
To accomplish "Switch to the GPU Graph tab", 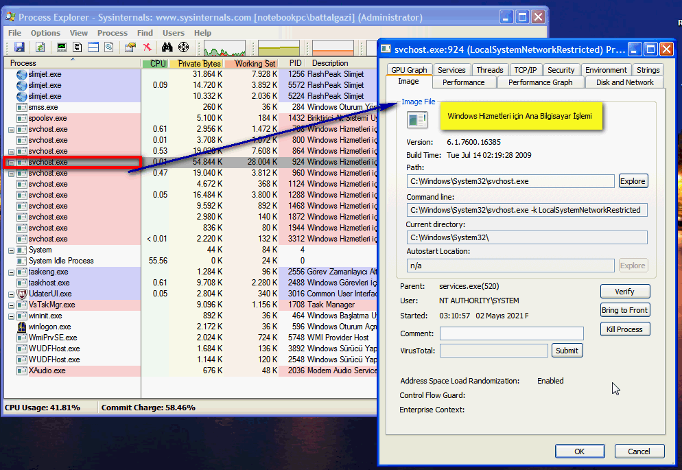I will 409,70.
